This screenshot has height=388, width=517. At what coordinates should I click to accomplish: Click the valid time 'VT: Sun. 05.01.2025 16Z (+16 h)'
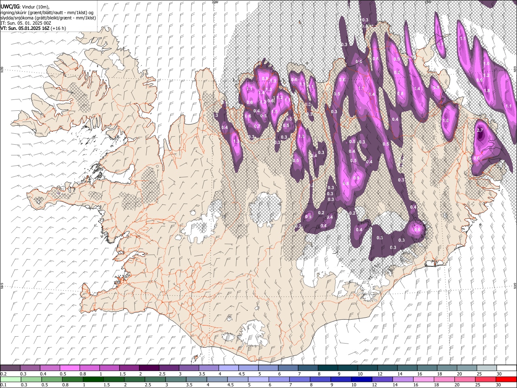pos(33,28)
